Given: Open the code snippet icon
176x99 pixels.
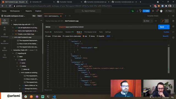Looking at the screenshot, I should click(173, 32).
